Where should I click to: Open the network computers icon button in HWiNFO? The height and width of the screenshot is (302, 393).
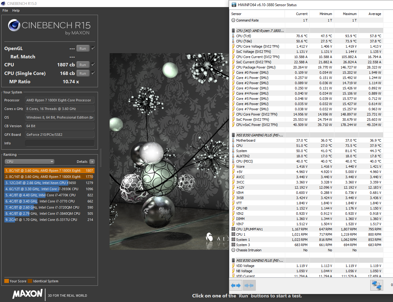pos(376,285)
